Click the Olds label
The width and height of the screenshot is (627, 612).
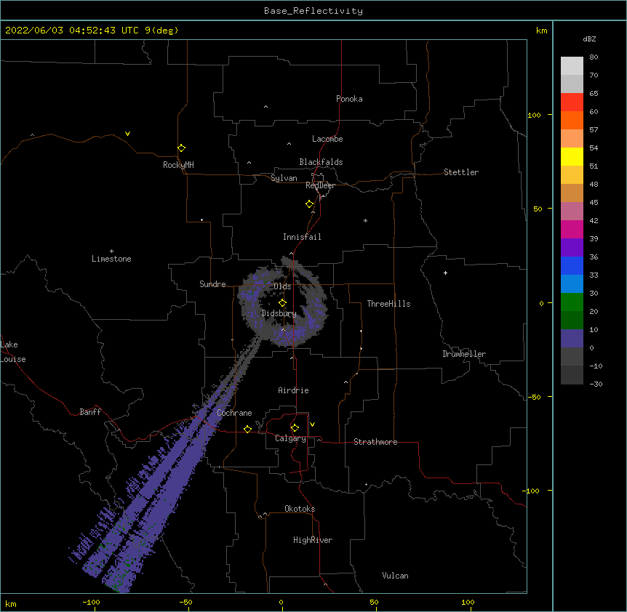282,286
